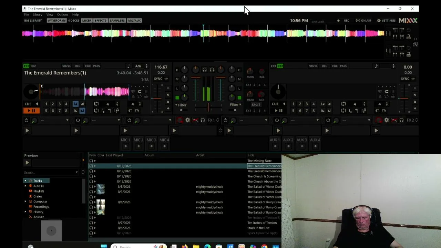This screenshot has width=441, height=248.
Task: Expand the left channel Filter dropdown
Action: click(181, 105)
